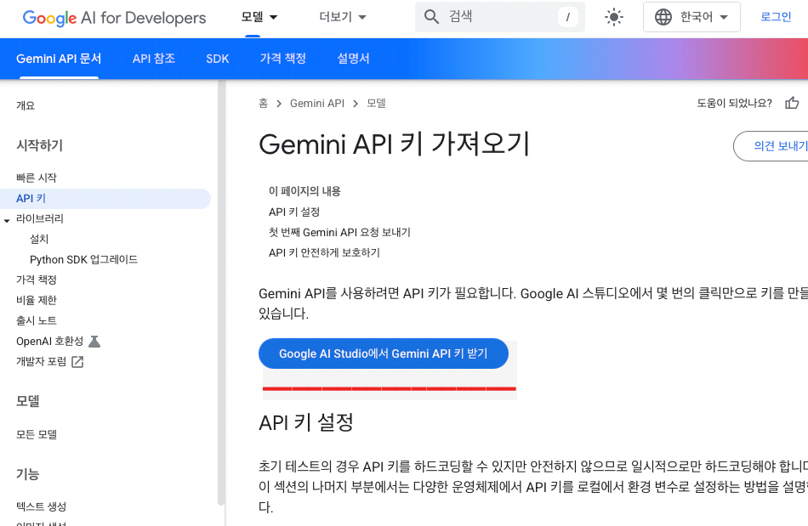Image resolution: width=808 pixels, height=526 pixels.
Task: Click the flask icon next to OpenAI 호환성
Action: pos(94,342)
